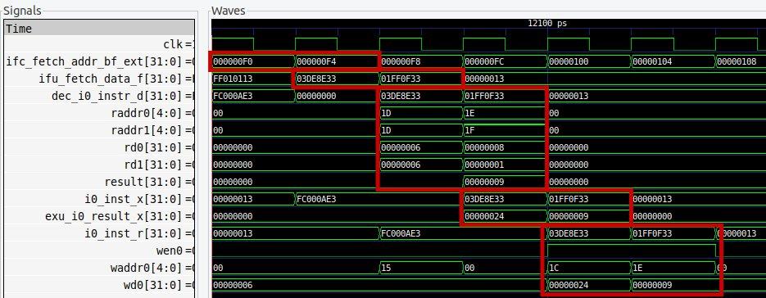The width and height of the screenshot is (766, 298).
Task: Click the Signals panel title
Action: click(x=22, y=11)
